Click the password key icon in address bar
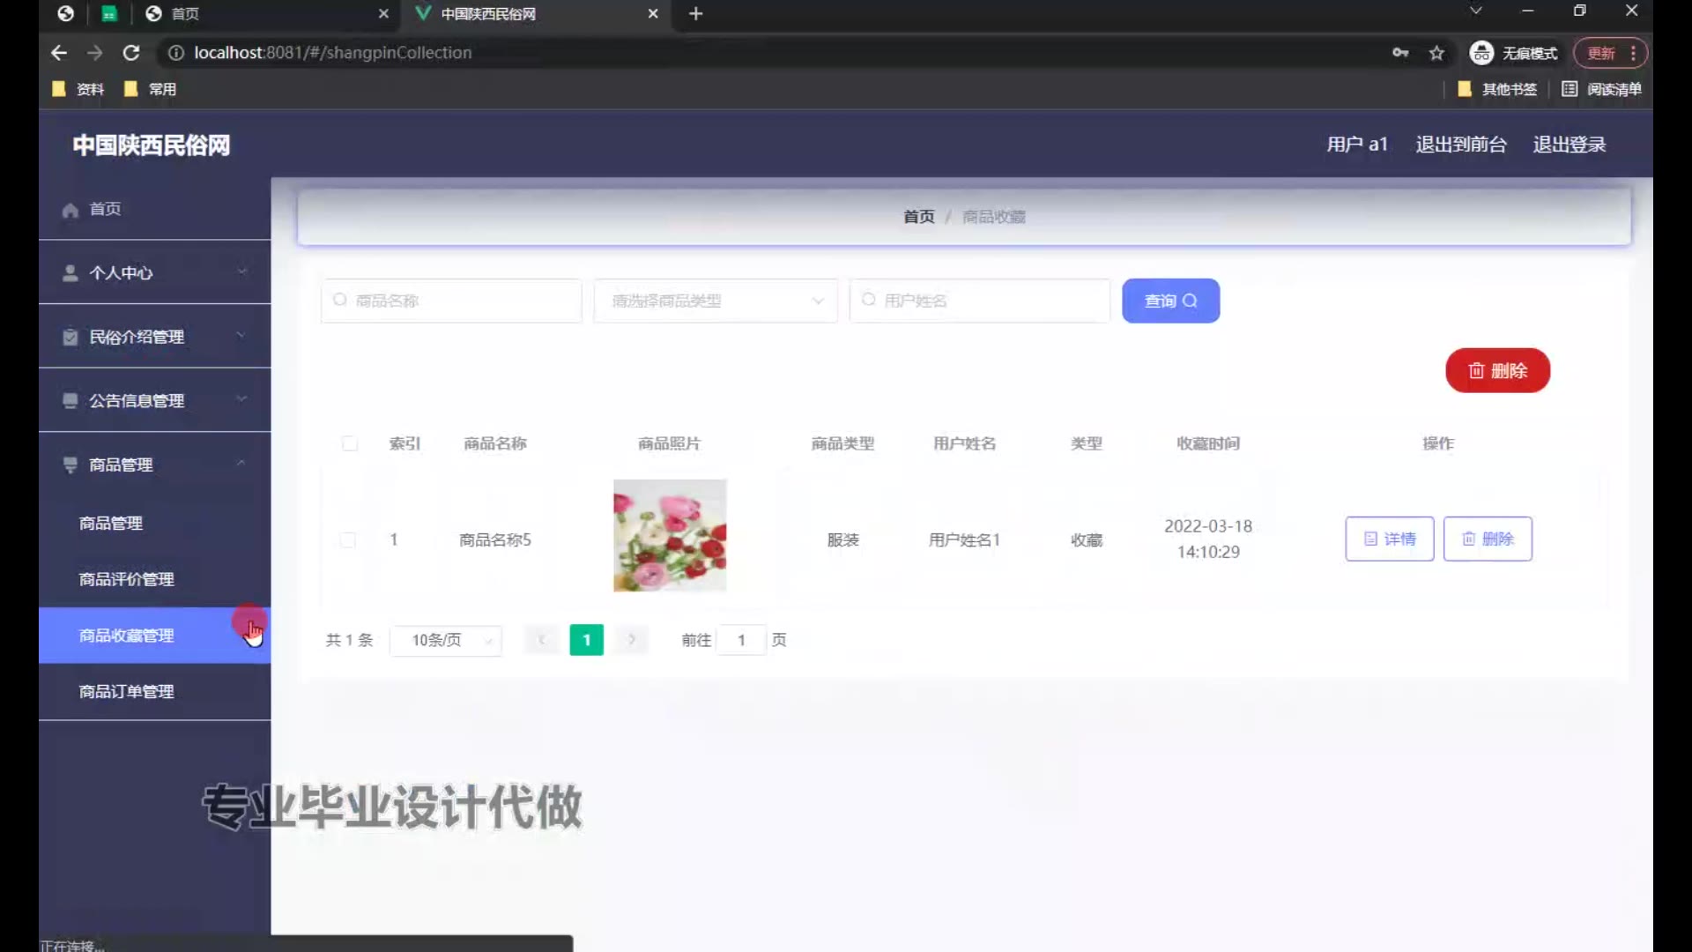 (1400, 53)
